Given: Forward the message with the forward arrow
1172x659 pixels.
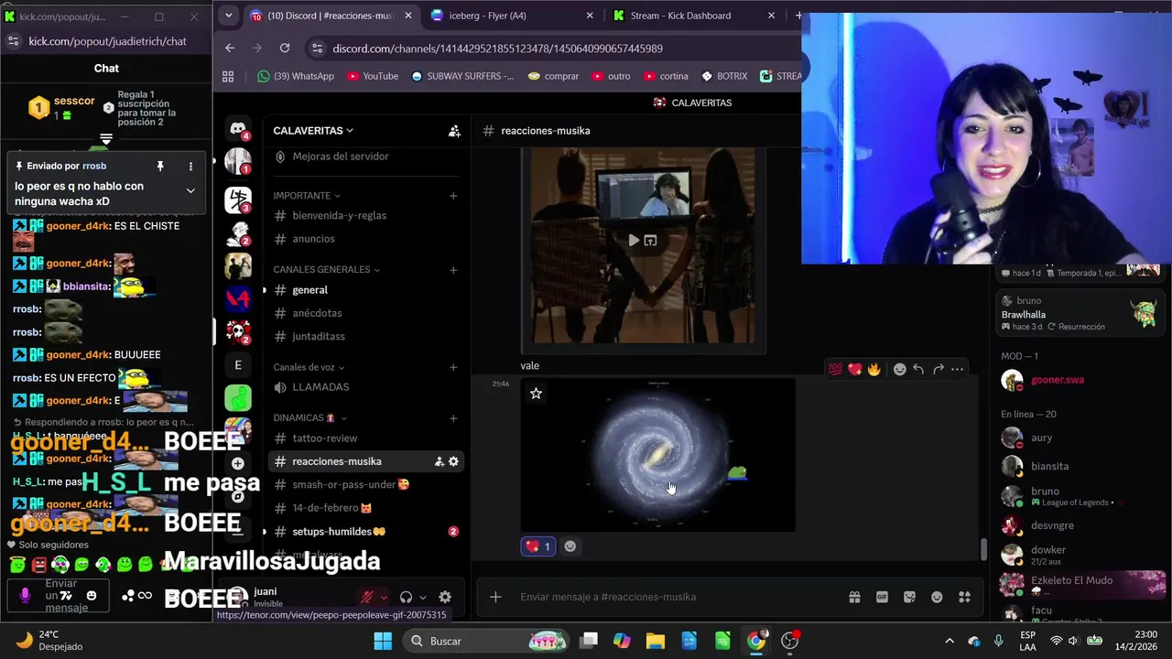Looking at the screenshot, I should [x=939, y=369].
